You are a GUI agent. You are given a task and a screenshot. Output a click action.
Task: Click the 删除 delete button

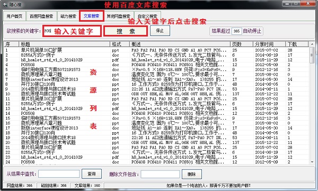point(192,174)
